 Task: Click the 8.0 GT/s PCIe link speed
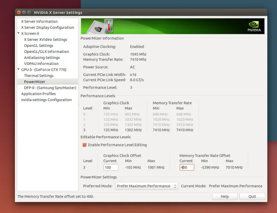pos(137,80)
